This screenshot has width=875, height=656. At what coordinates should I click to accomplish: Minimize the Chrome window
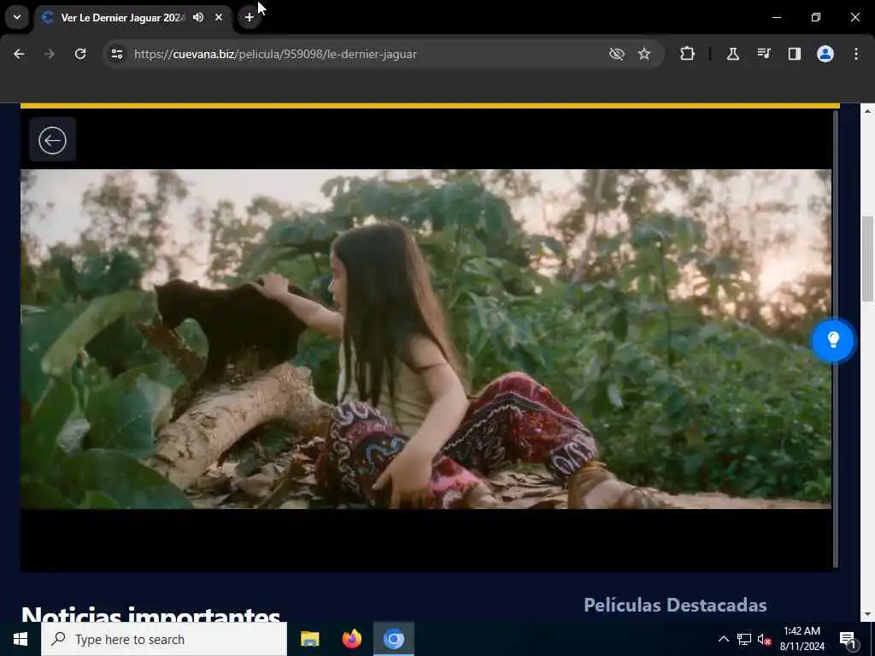pyautogui.click(x=777, y=17)
